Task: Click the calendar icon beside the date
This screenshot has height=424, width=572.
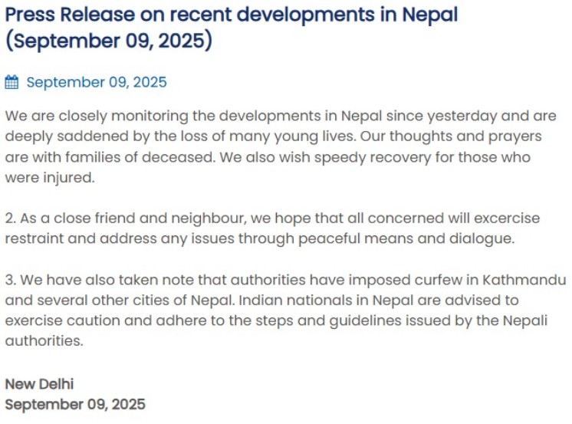Action: 12,82
